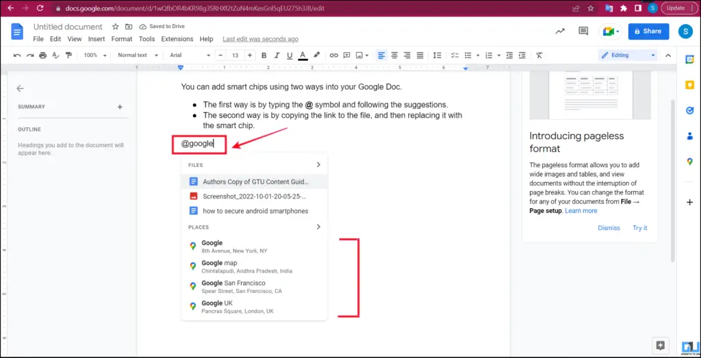Open the Insert menu

pyautogui.click(x=97, y=39)
